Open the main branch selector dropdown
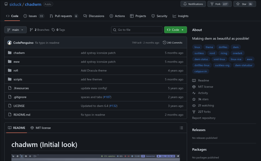 coord(16,30)
